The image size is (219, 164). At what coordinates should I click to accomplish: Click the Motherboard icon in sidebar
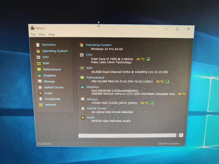pyautogui.click(x=39, y=69)
